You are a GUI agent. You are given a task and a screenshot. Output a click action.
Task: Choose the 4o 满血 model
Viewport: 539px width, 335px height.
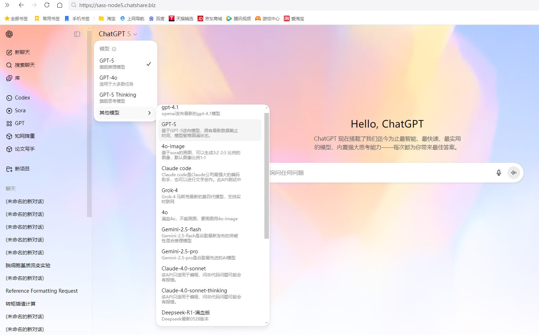tap(210, 215)
